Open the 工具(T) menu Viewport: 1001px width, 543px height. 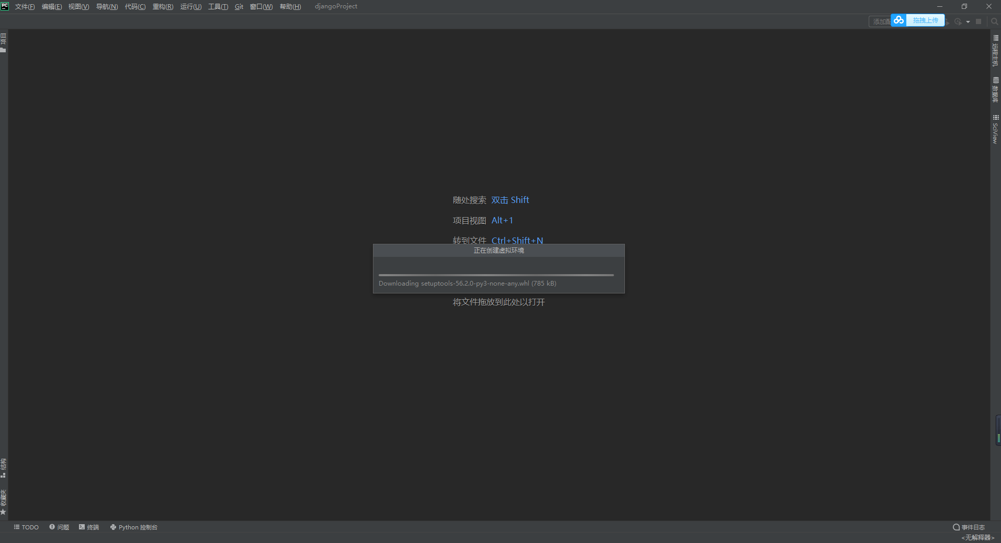click(218, 7)
